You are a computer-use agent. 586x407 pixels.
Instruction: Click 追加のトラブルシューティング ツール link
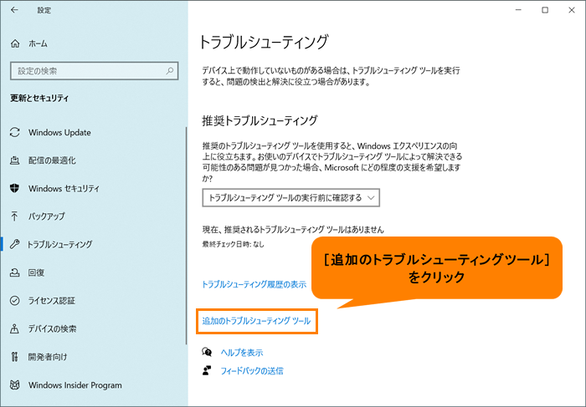(x=256, y=321)
